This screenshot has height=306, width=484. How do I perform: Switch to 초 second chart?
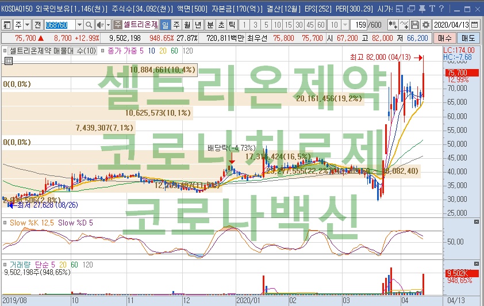pyautogui.click(x=221, y=25)
